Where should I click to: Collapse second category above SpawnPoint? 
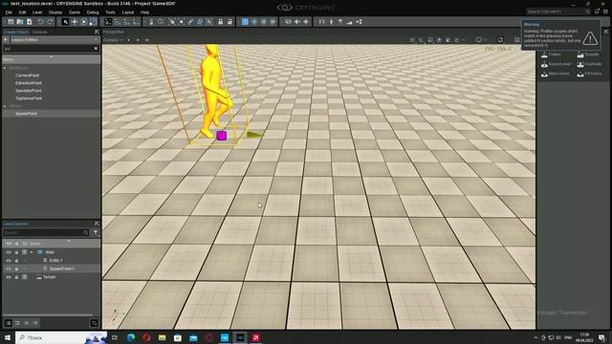tap(5, 106)
